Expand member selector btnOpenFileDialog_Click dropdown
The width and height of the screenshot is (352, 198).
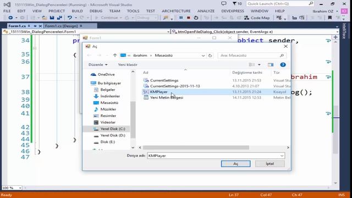click(x=337, y=32)
